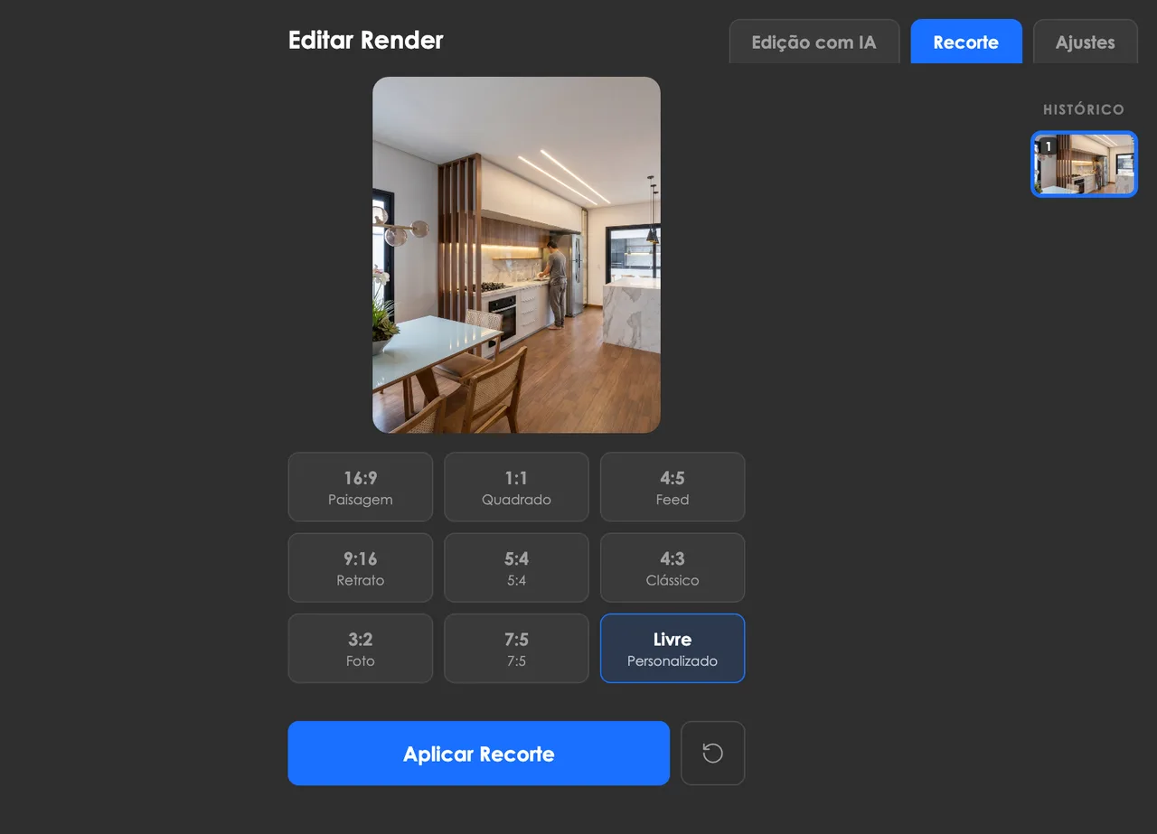
Task: Choose the 16:9 Paisagem ratio
Action: tap(360, 487)
